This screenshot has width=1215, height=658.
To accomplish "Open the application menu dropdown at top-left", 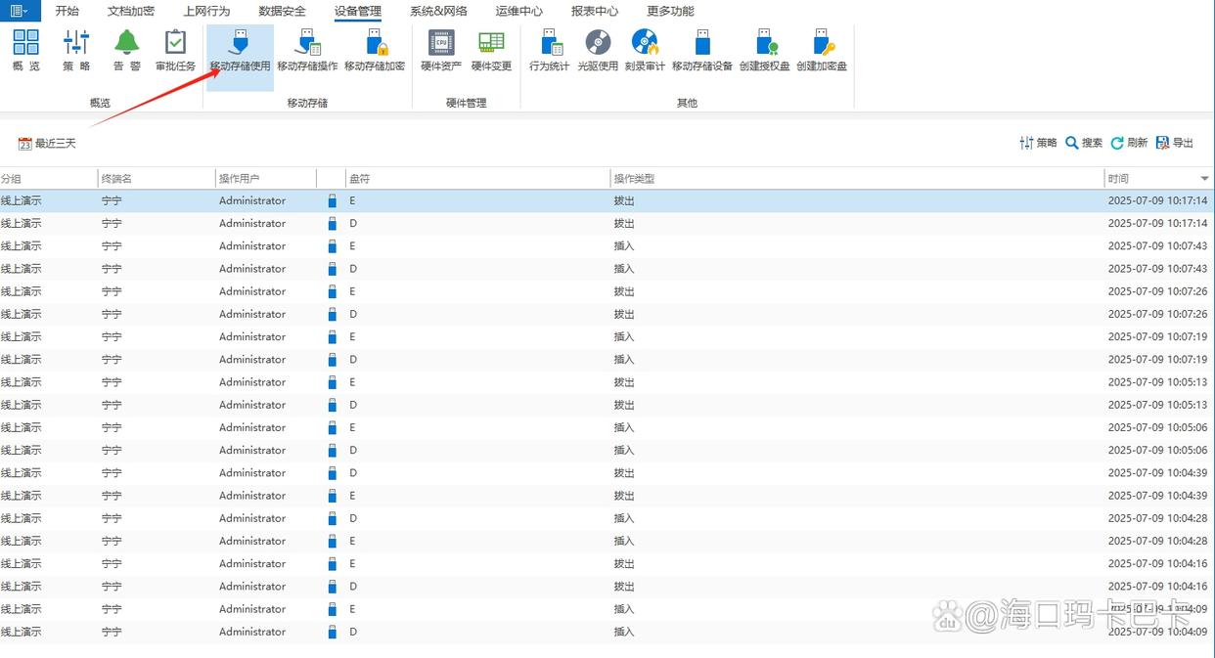I will click(x=19, y=11).
